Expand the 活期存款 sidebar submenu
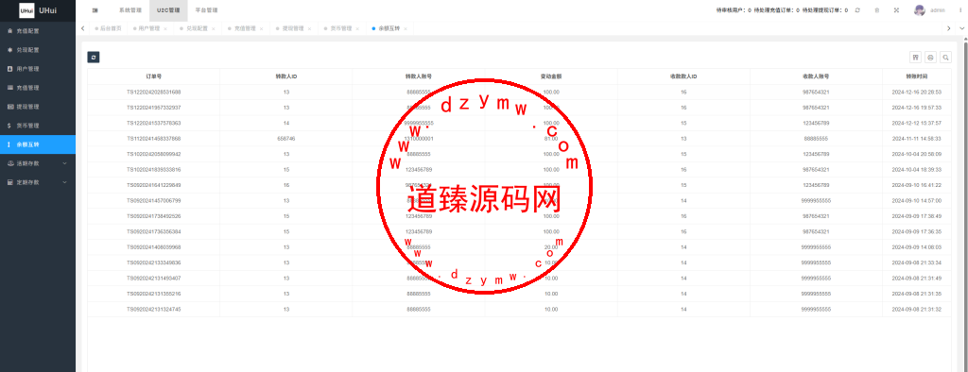The image size is (968, 372). coord(38,163)
